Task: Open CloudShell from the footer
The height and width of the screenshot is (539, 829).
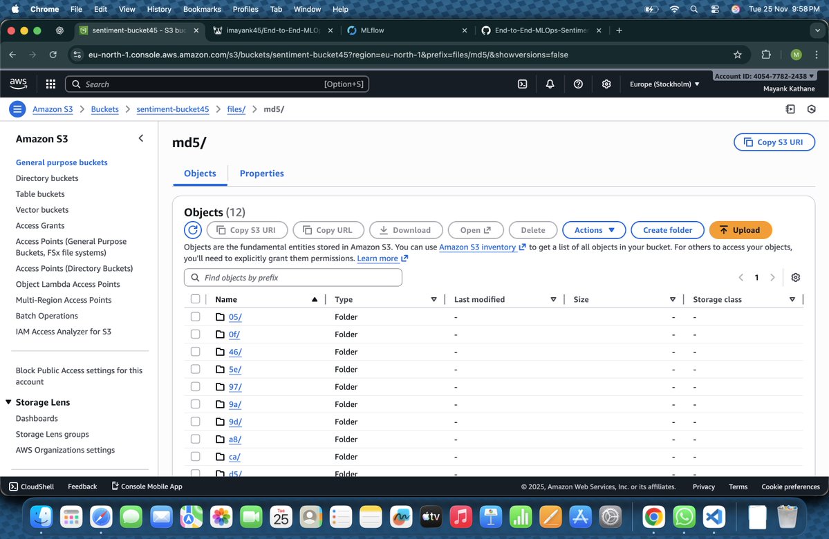Action: (30, 486)
